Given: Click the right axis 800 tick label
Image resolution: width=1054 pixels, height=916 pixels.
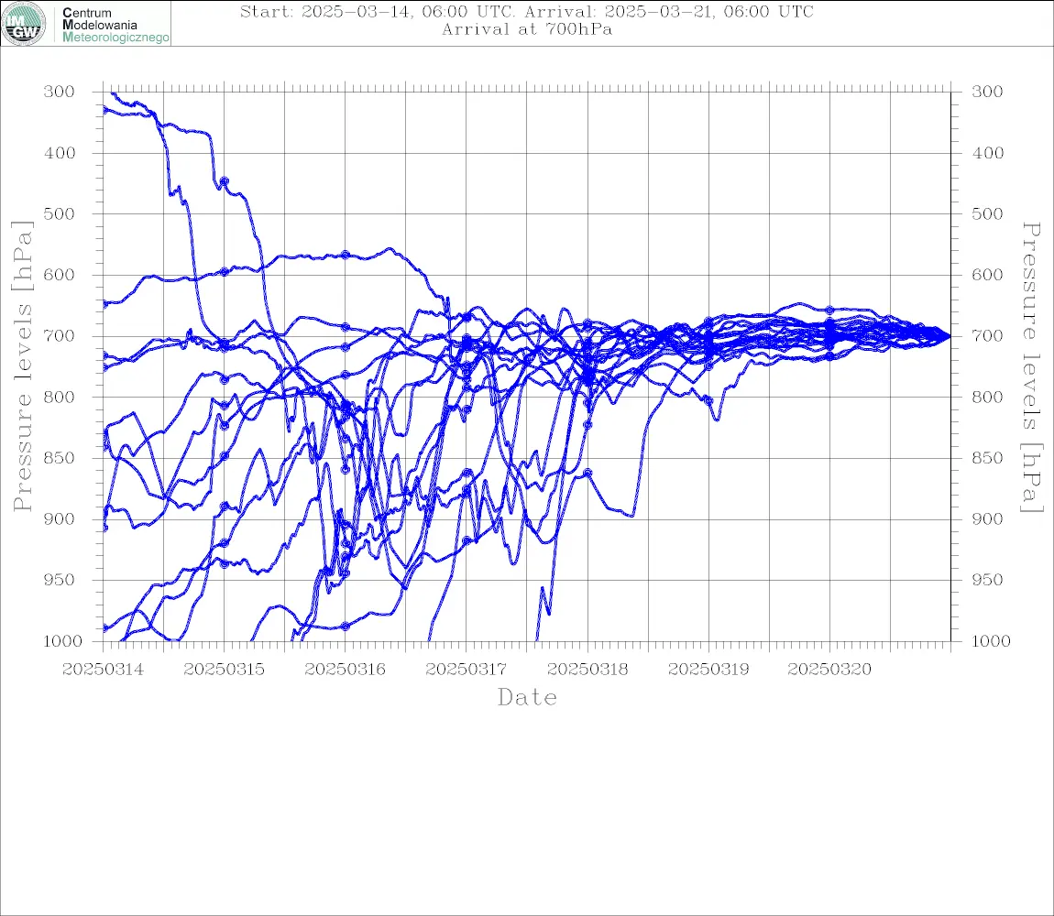Looking at the screenshot, I should click(x=987, y=398).
